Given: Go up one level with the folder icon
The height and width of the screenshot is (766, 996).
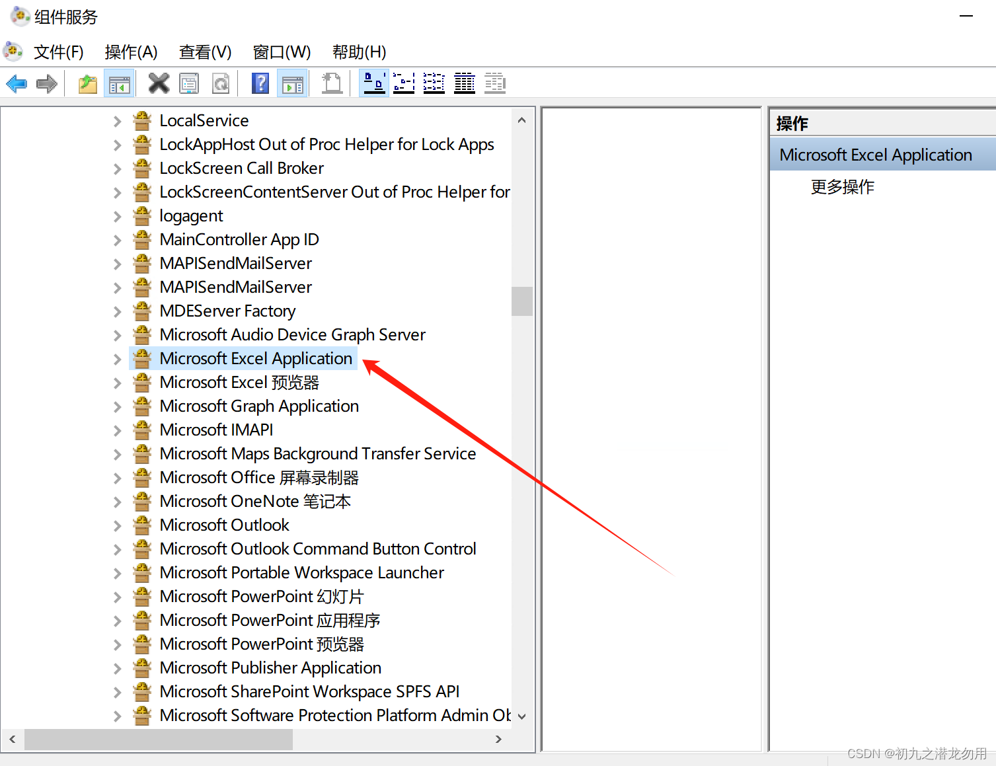Looking at the screenshot, I should (88, 84).
